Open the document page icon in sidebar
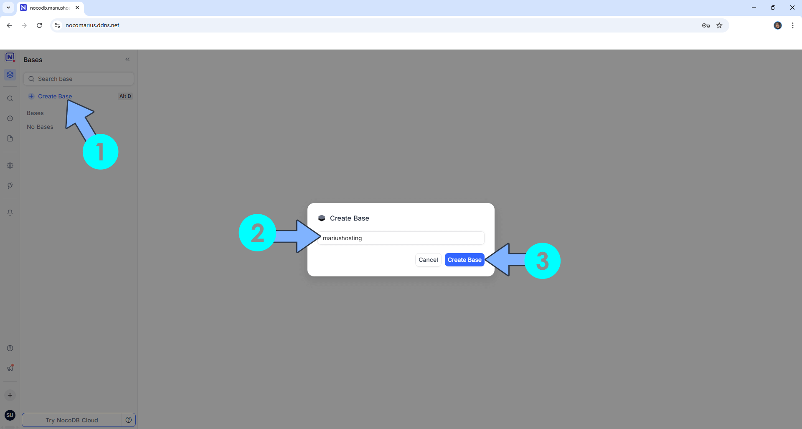802x429 pixels. (10, 138)
